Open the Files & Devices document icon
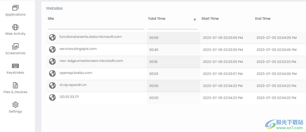The image size is (306, 132). tap(15, 85)
